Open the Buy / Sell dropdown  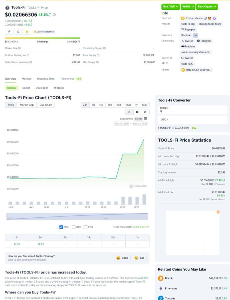[x=170, y=7]
